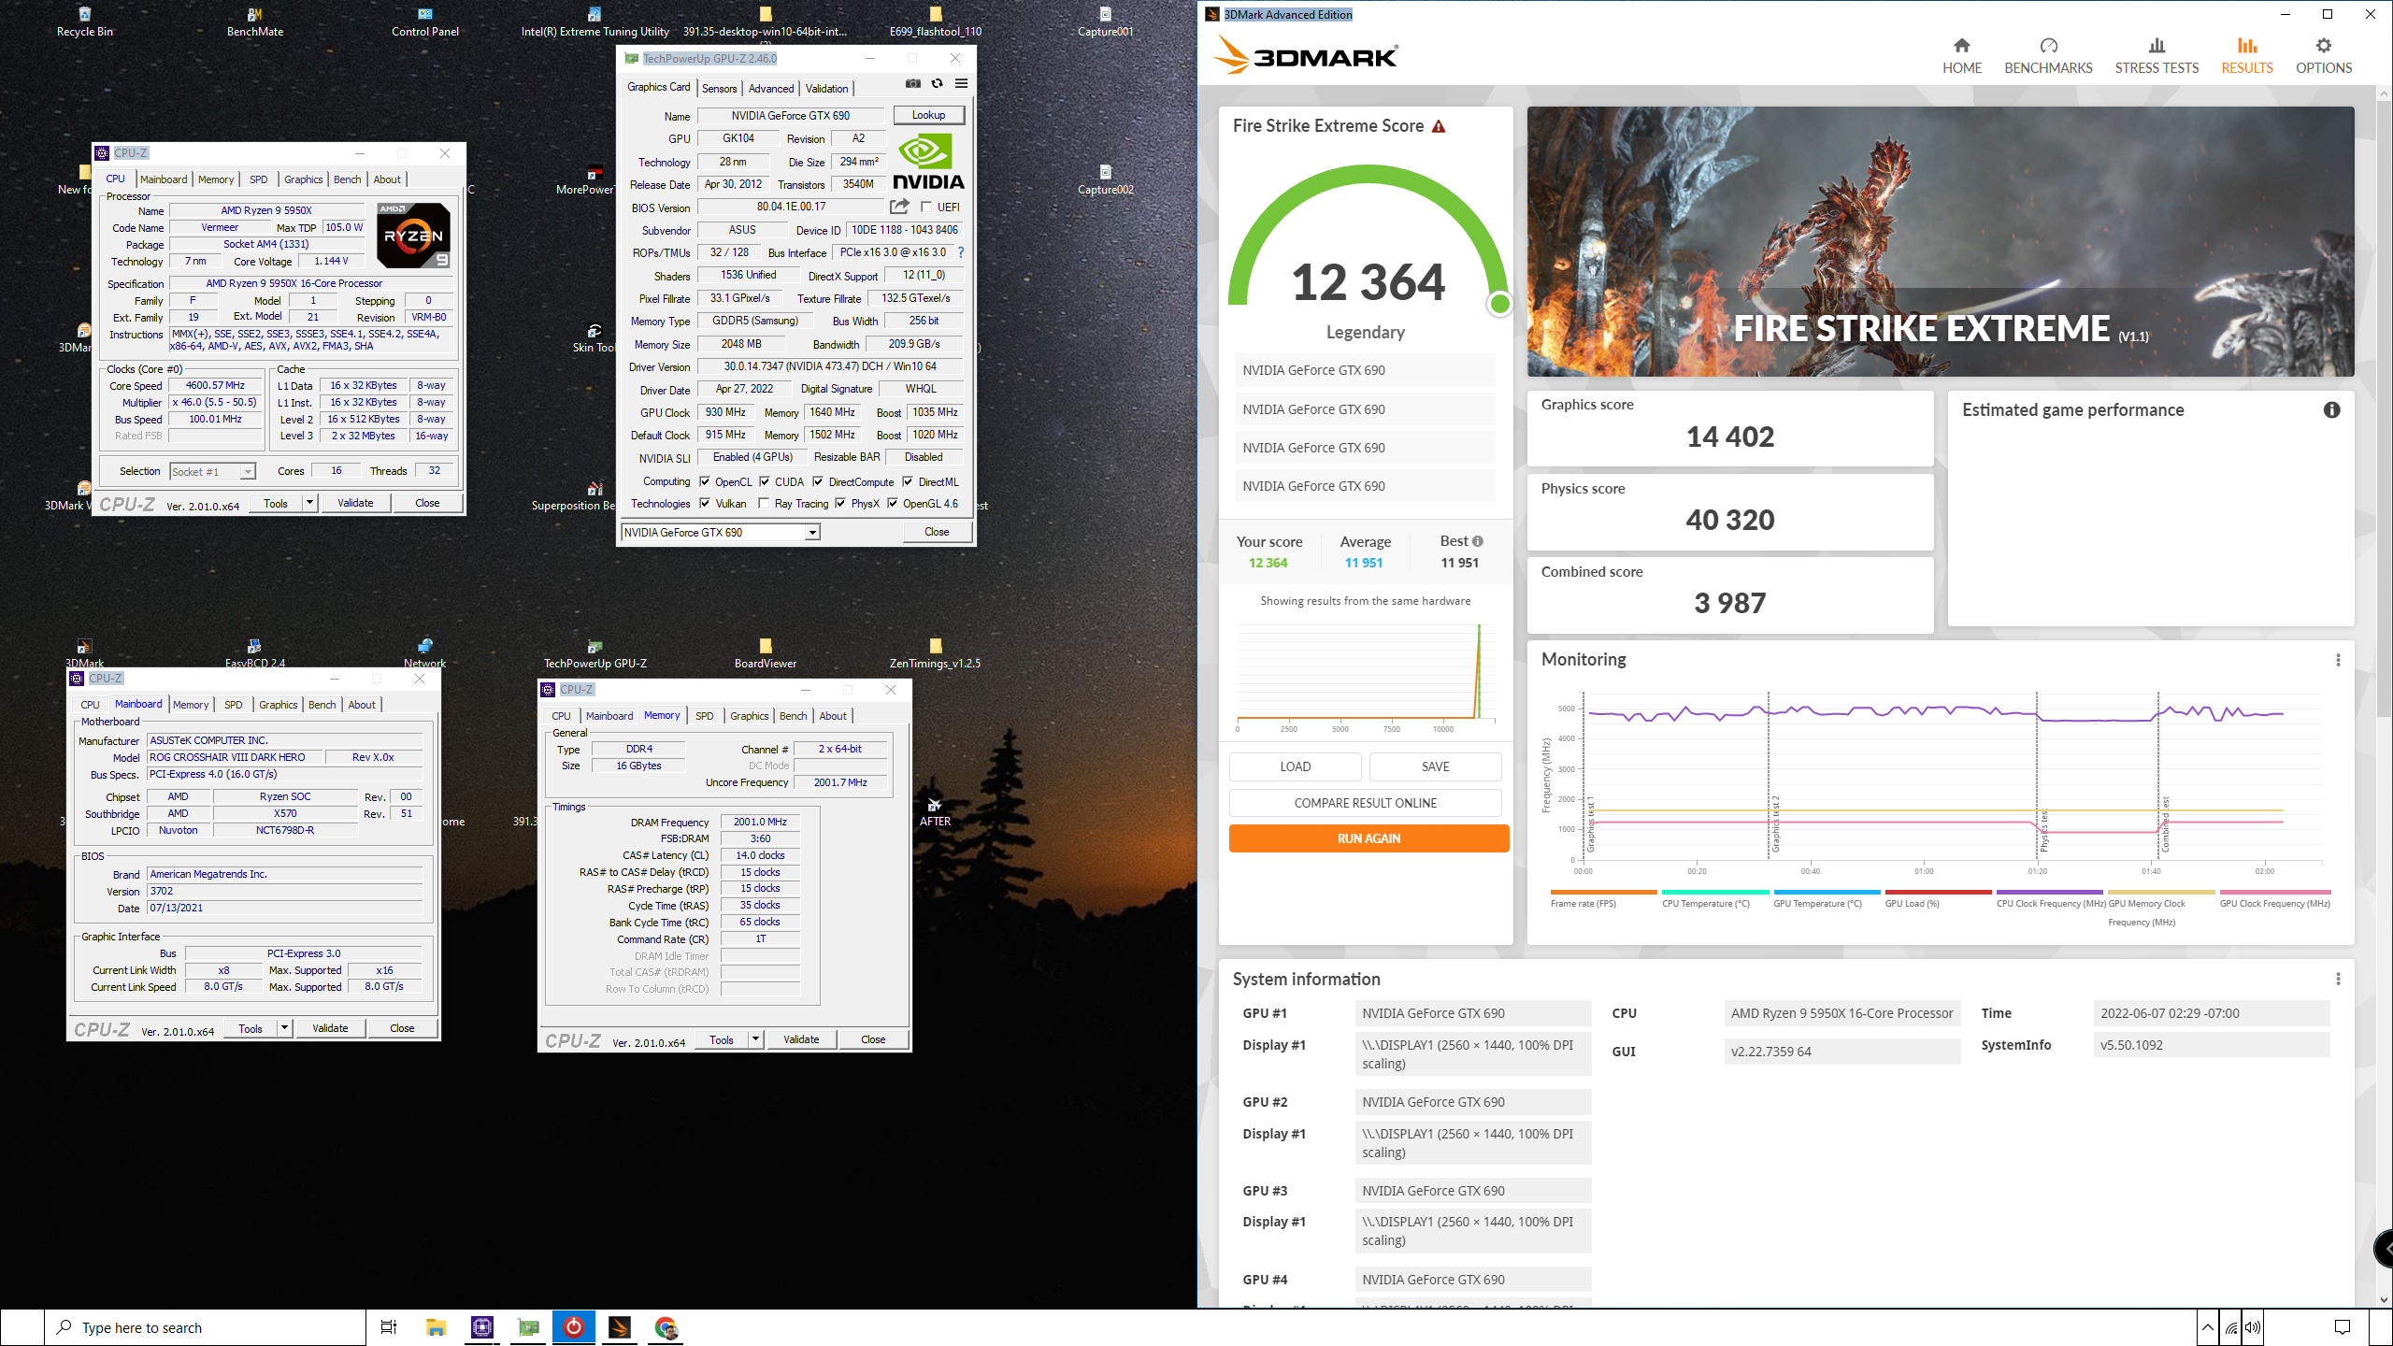Open ZenTimings_v1.2.5 desktop icon
Image resolution: width=2393 pixels, height=1346 pixels.
935,653
